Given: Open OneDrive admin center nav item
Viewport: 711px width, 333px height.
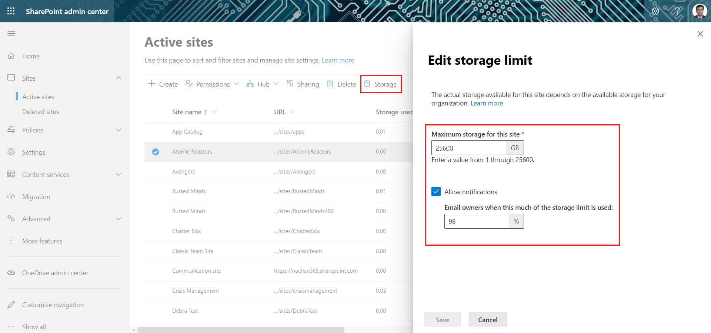Looking at the screenshot, I should coord(55,273).
